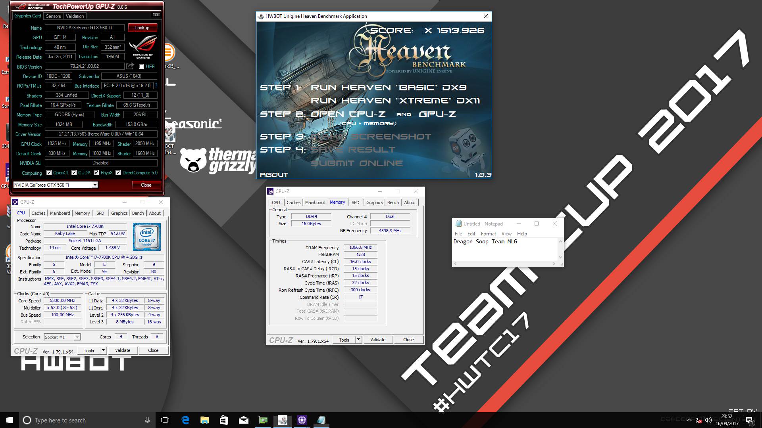Run Heaven "Basic" DX9 benchmark
Viewport: 762px width, 428px height.
(389, 88)
